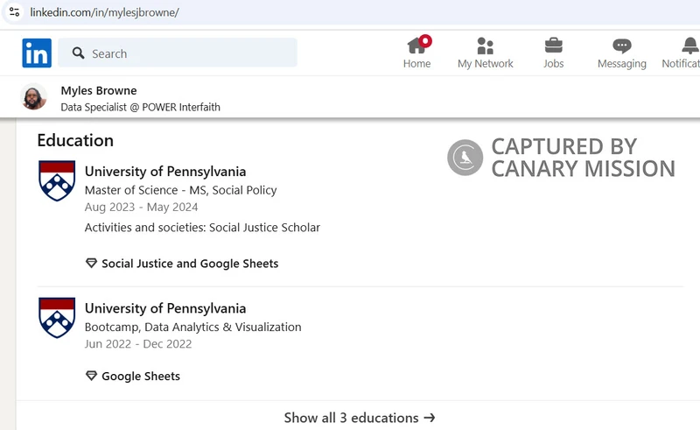Click Activities and societies: Social Justice Scholar
This screenshot has width=700, height=430.
tap(202, 228)
